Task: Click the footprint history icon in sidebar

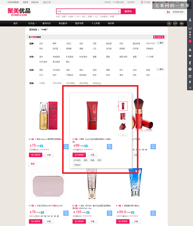Action: tap(190, 63)
